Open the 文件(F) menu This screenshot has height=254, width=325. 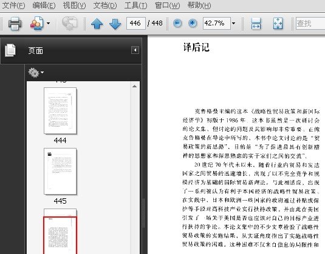[14, 5]
